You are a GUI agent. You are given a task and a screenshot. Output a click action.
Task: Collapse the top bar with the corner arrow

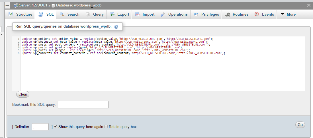(x=309, y=6)
